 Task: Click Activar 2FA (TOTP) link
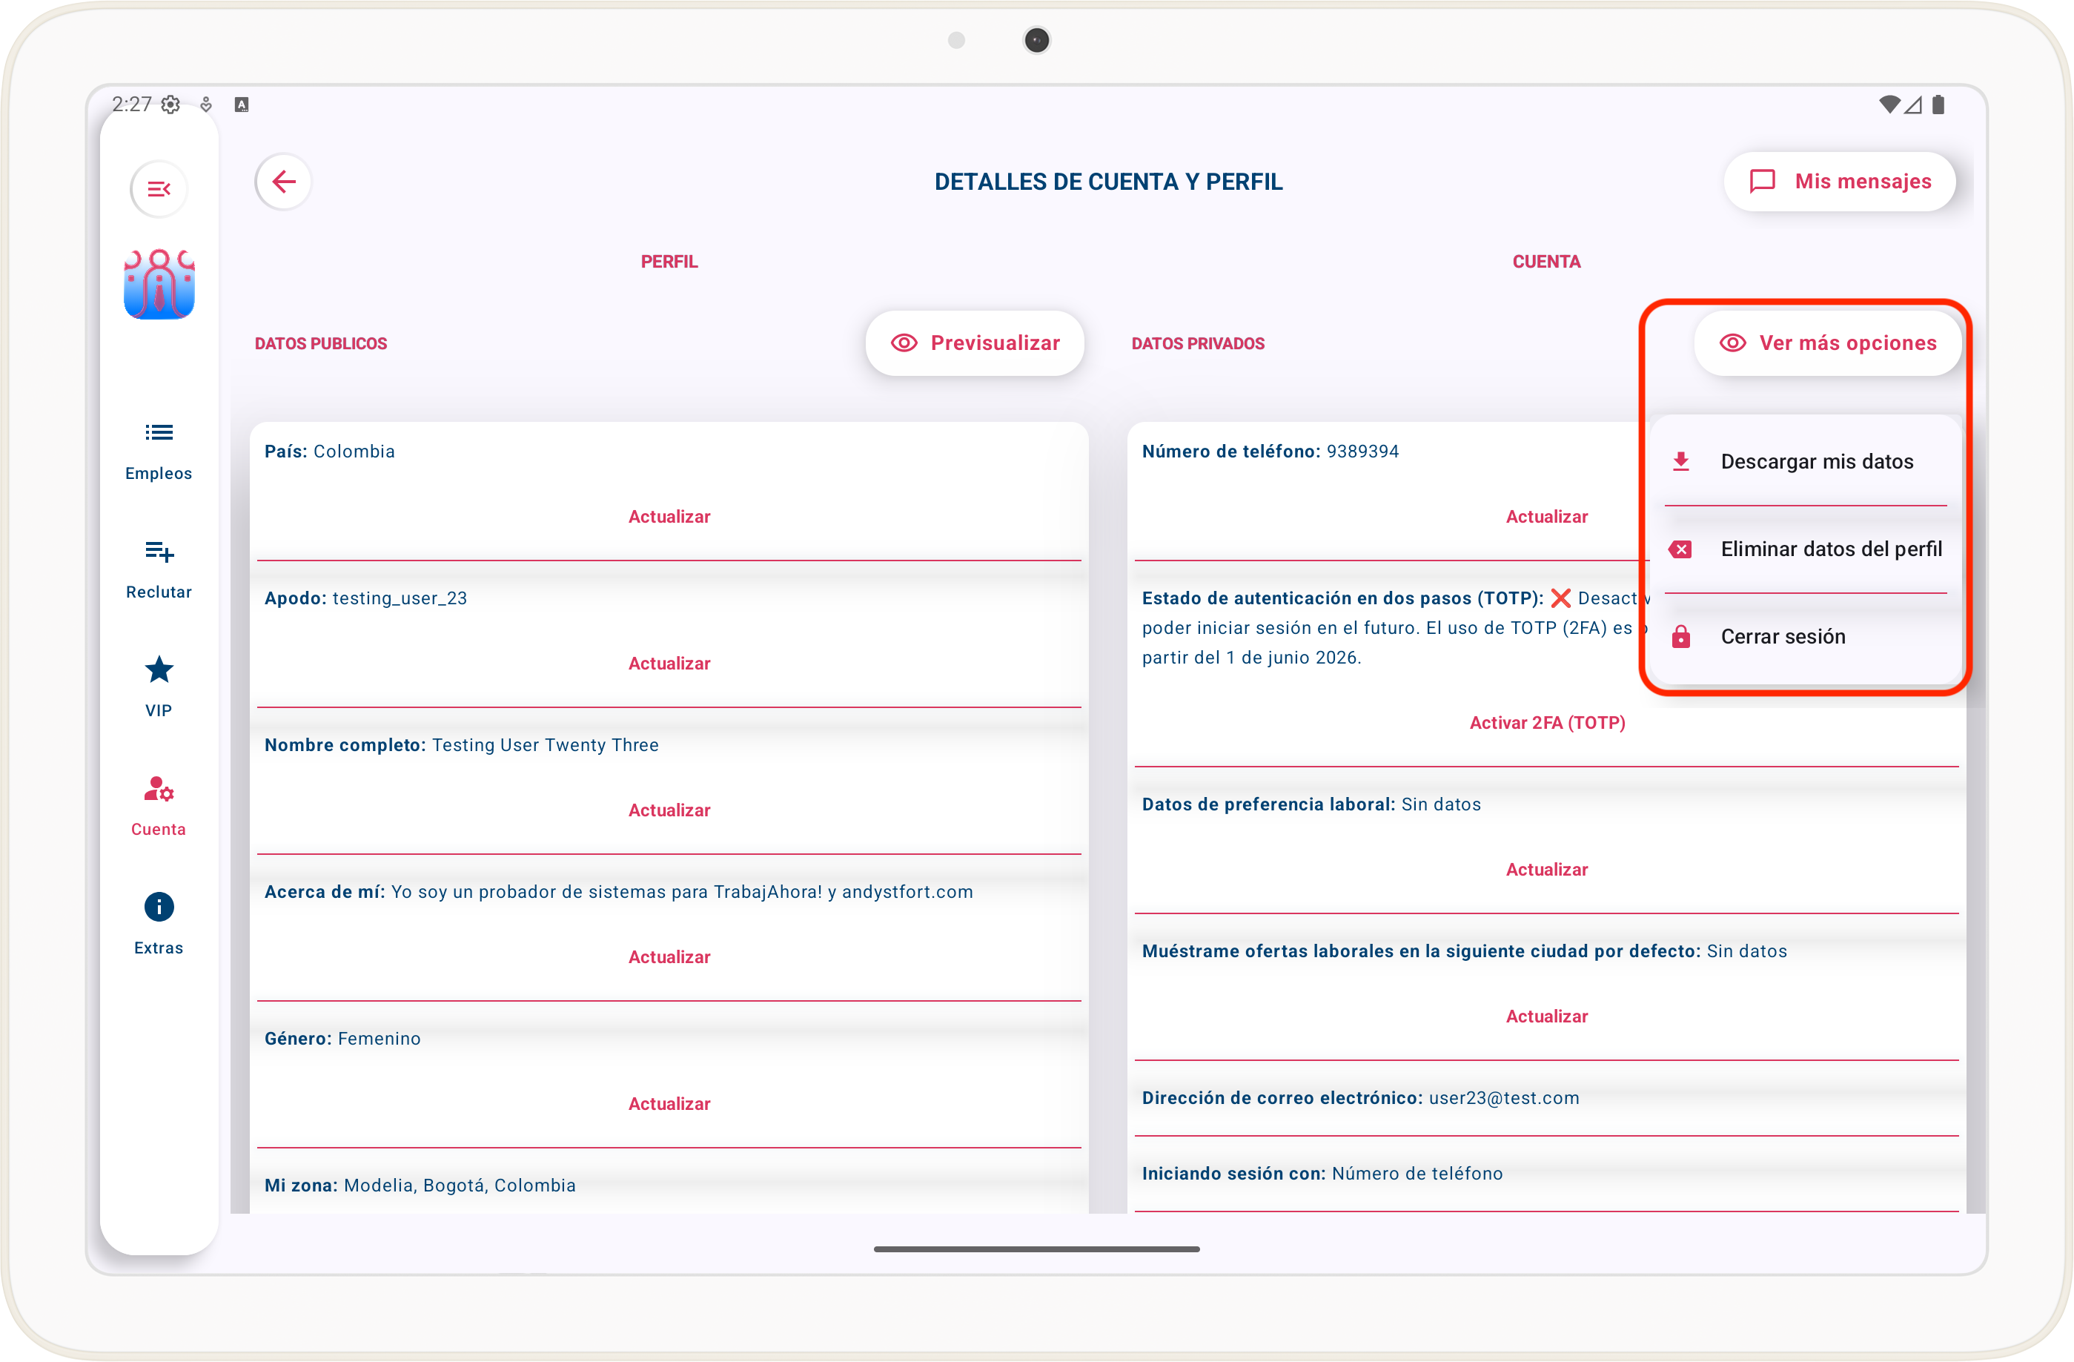pos(1547,722)
